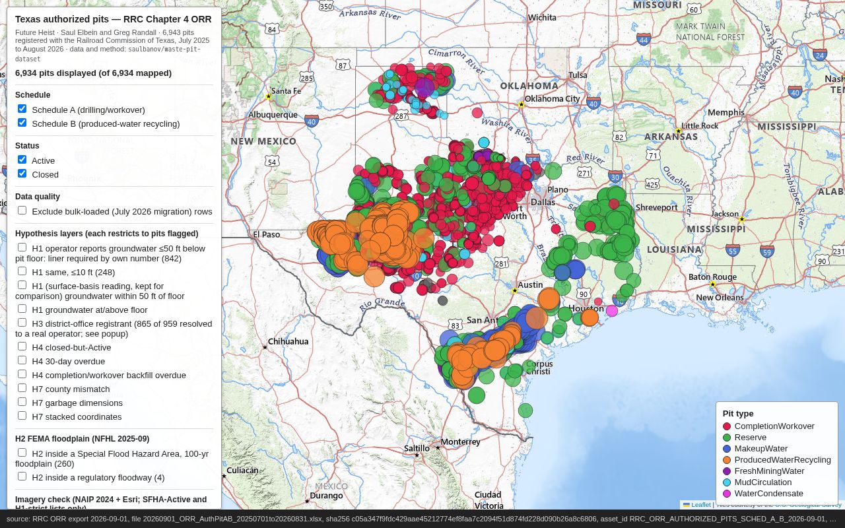Click the green Reserve legend swatch

[727, 438]
